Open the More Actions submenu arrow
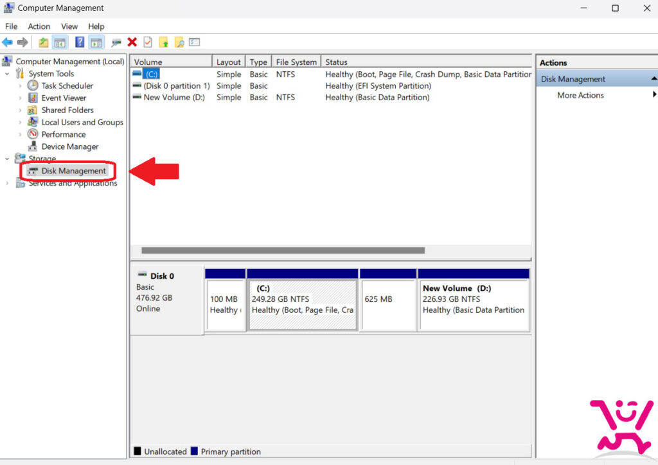Screen dimensions: 658x465 [x=654, y=95]
